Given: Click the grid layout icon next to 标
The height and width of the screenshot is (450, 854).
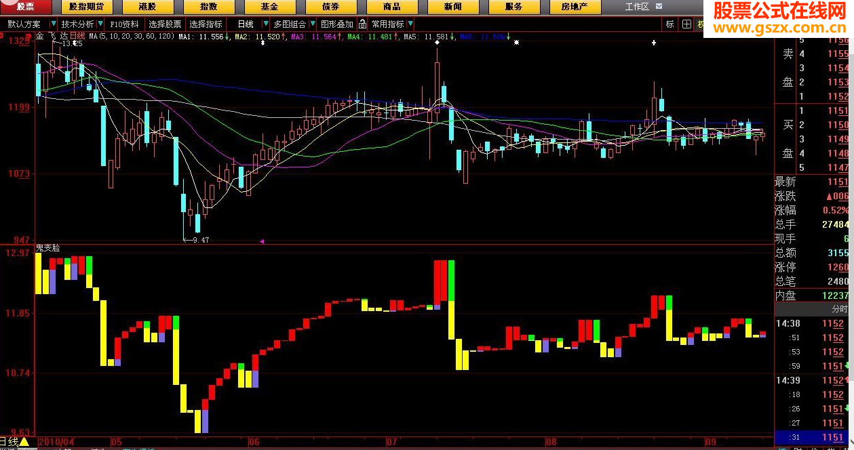Looking at the screenshot, I should point(687,24).
